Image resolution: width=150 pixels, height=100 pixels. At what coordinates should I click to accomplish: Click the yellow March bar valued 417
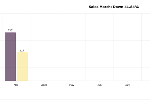22,67
